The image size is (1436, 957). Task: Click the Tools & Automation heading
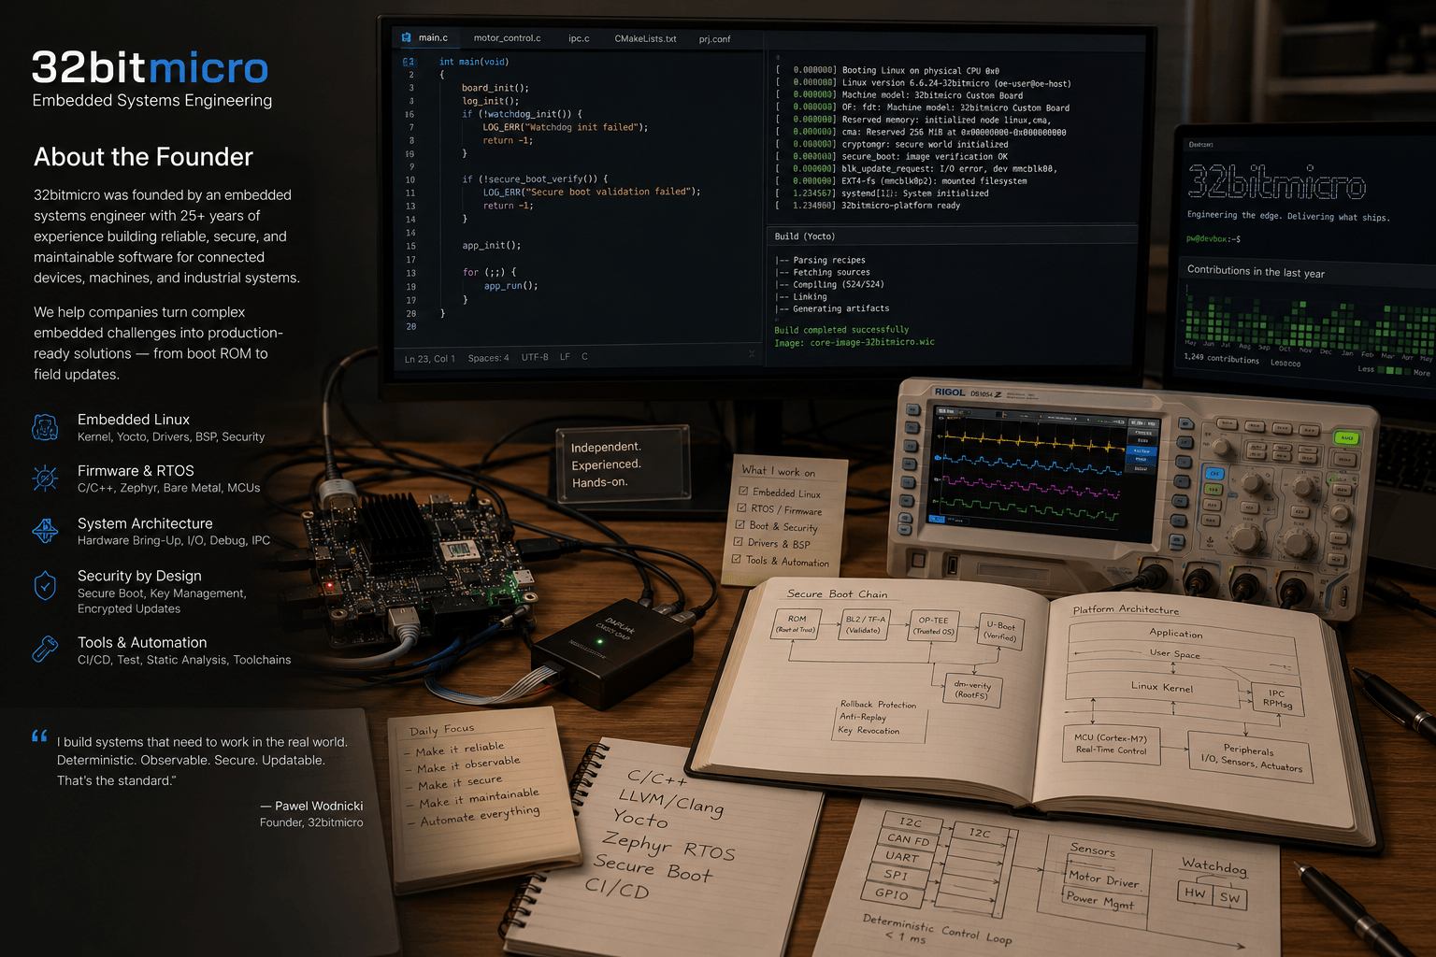point(142,643)
